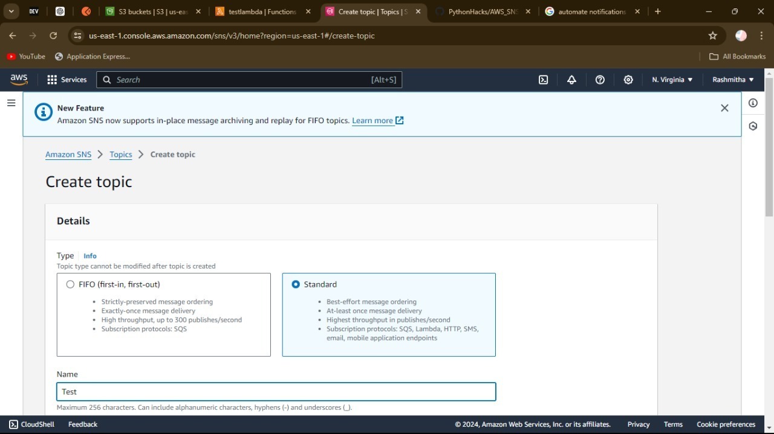Focus the topic Name input field
Image resolution: width=774 pixels, height=434 pixels.
coord(276,392)
